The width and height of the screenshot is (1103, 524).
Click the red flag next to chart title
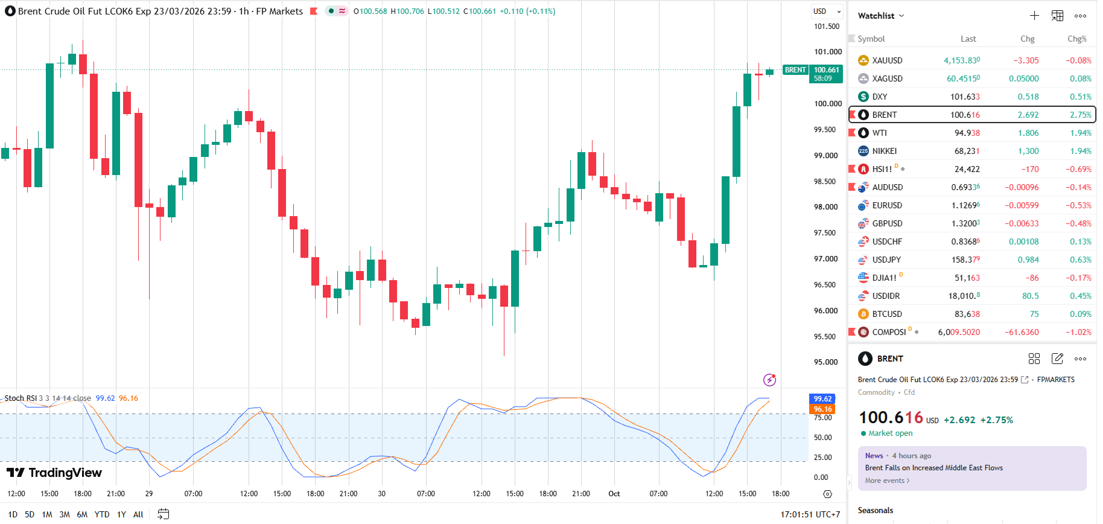click(314, 11)
